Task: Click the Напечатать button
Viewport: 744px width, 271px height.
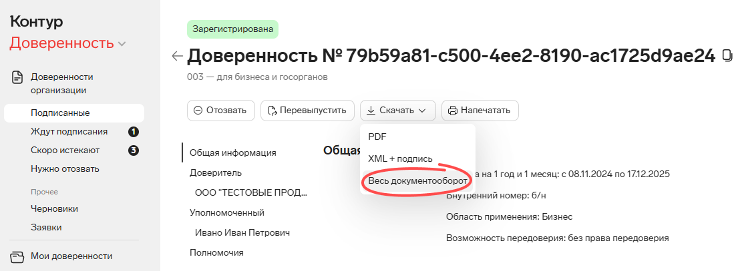Action: pos(480,111)
